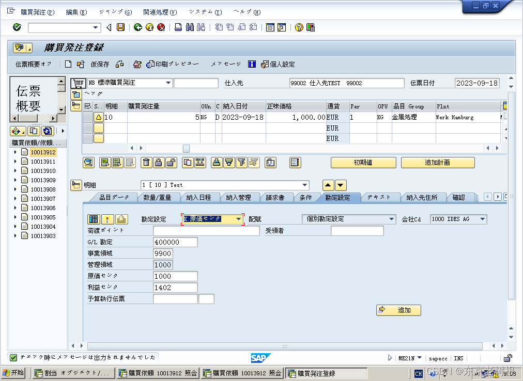
Task: Open the 会社Cd 1000 IDES AG dropdown
Action: coord(481,219)
